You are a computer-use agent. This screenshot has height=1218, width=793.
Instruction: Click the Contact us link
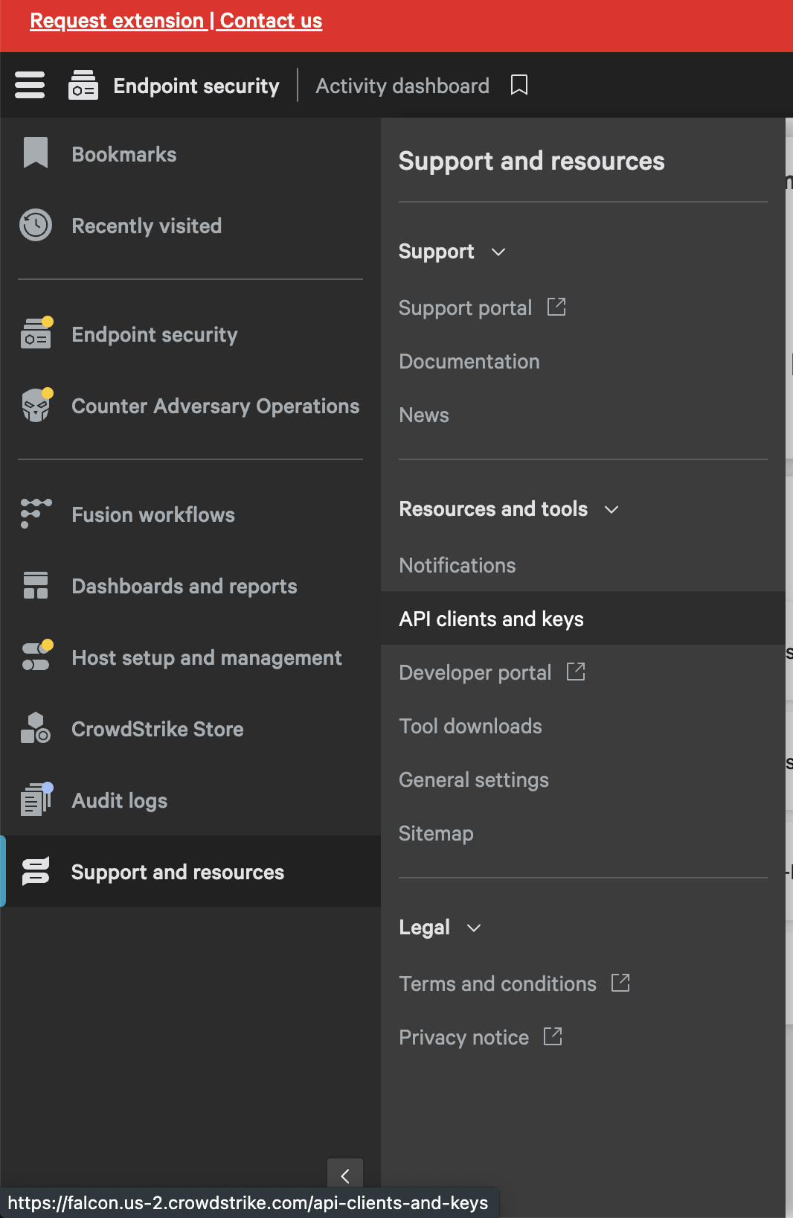pos(272,21)
